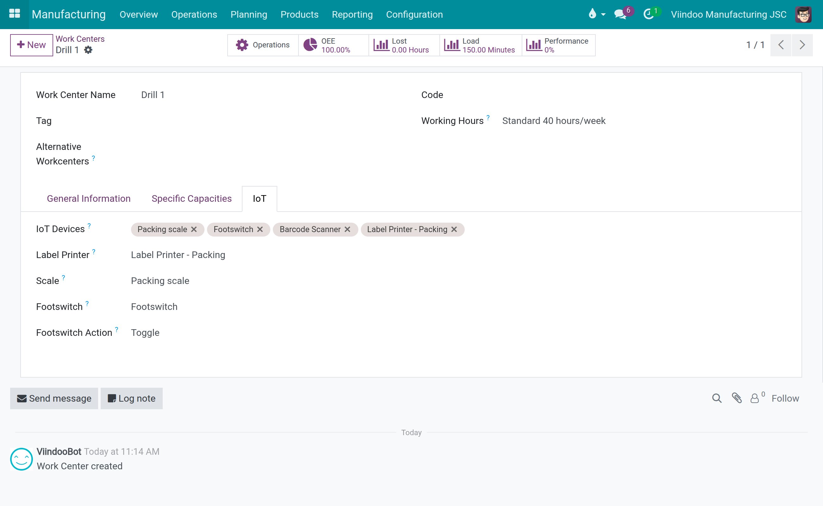Viewport: 823px width, 506px height.
Task: Open the Operations top menu
Action: tap(194, 15)
